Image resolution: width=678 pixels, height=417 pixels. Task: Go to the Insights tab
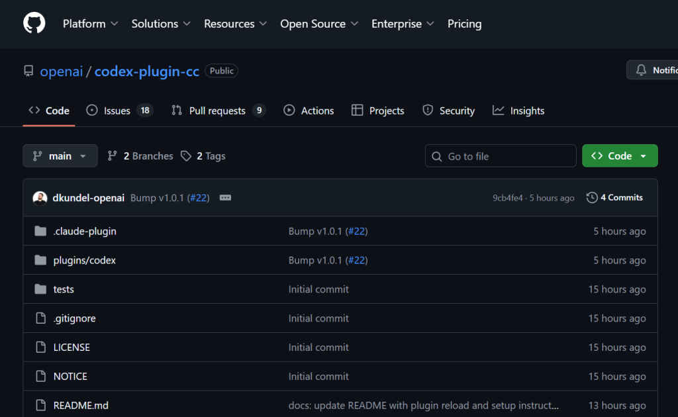[x=518, y=111]
